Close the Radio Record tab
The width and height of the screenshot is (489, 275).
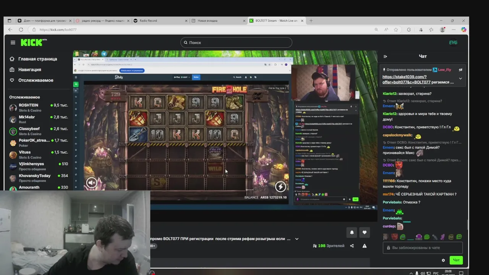coord(186,21)
